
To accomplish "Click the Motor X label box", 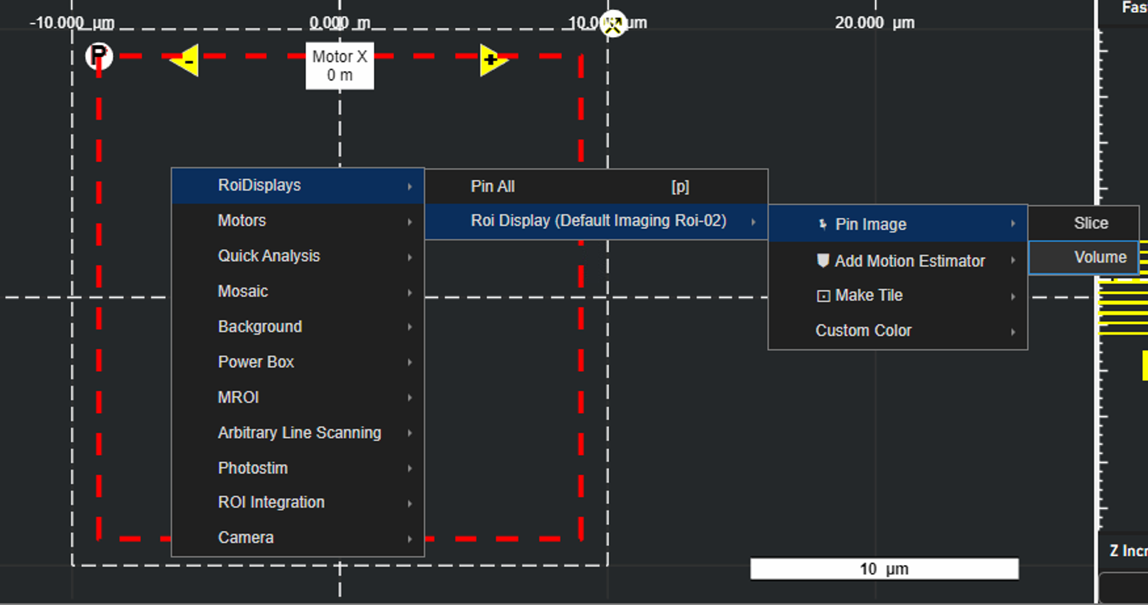I will click(x=340, y=66).
